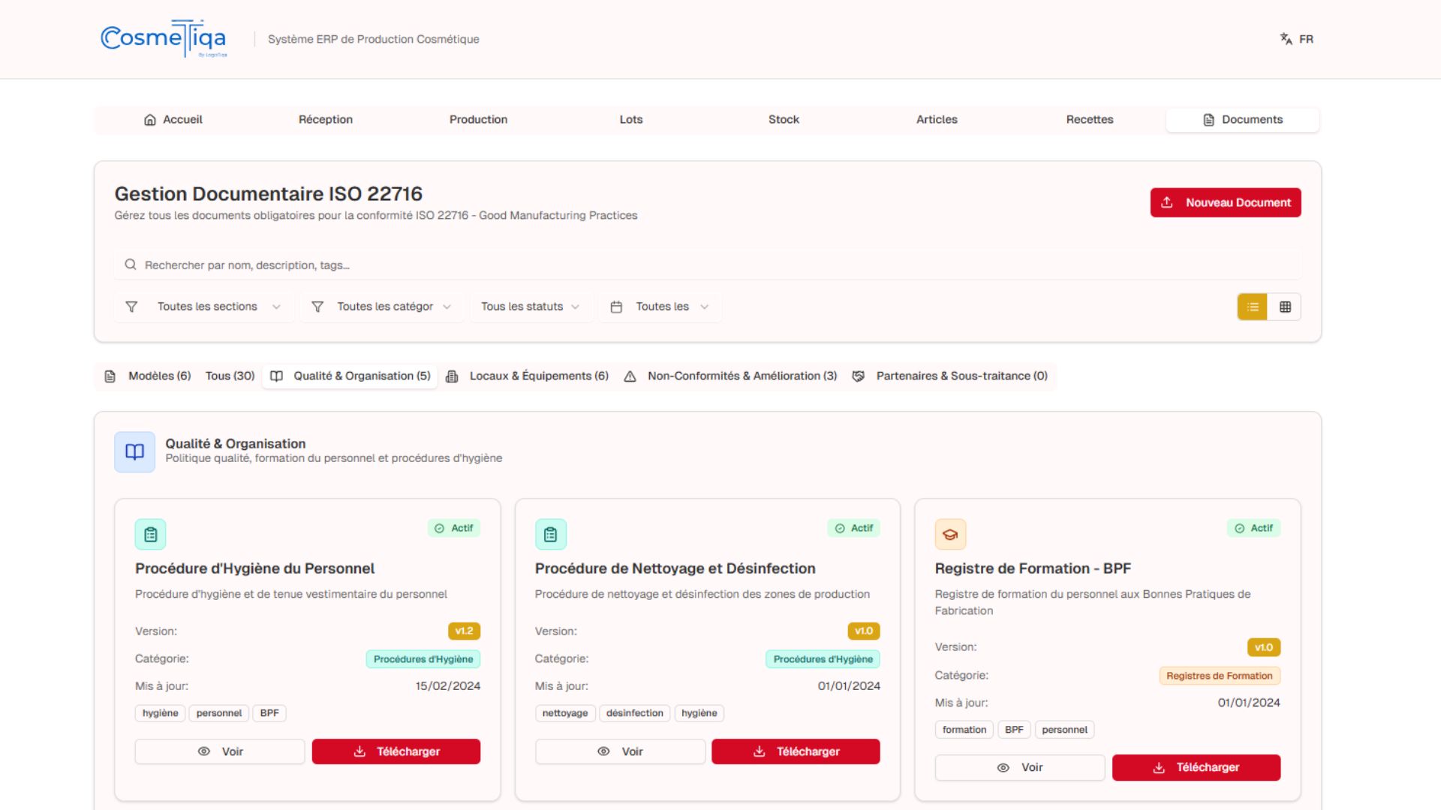
Task: Click Télécharger on the Procédure d'Hygiène du Personnel card
Action: point(396,751)
